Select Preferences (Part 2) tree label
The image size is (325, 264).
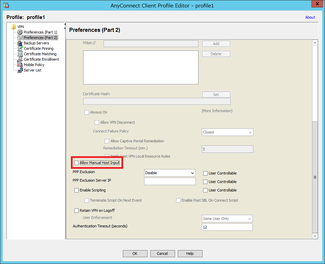[x=40, y=38]
